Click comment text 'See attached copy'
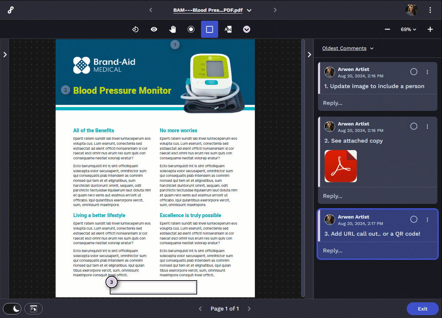This screenshot has width=442, height=318. [x=354, y=140]
